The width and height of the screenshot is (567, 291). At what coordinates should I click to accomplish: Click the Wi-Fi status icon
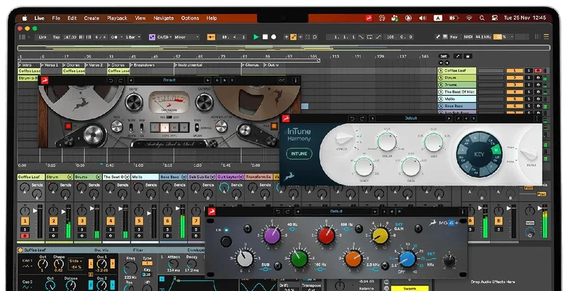click(x=469, y=18)
